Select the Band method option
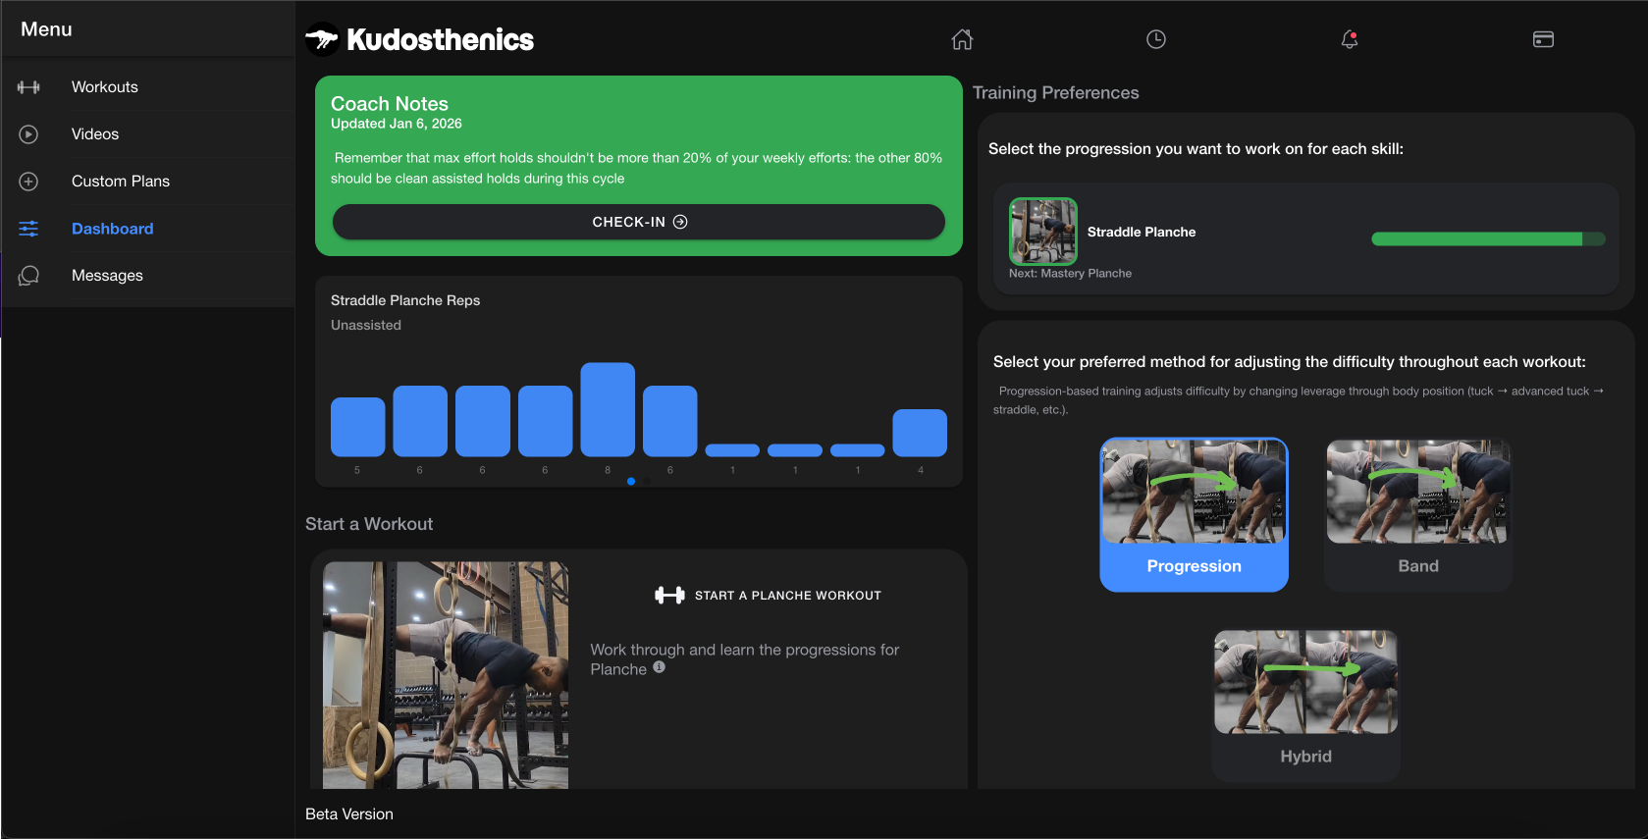The height and width of the screenshot is (839, 1648). tap(1418, 514)
